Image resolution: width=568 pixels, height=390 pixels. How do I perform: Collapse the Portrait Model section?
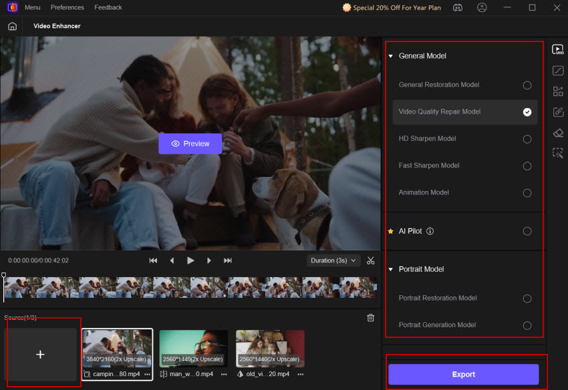point(390,269)
